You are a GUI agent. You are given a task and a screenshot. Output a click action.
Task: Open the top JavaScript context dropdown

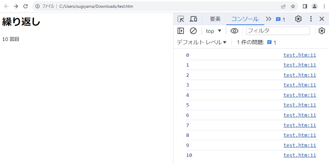pyautogui.click(x=213, y=31)
